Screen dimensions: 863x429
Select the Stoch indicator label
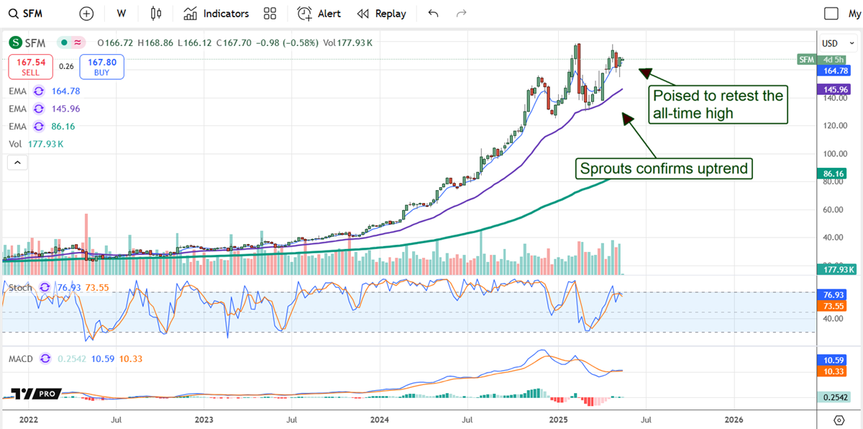tap(20, 287)
